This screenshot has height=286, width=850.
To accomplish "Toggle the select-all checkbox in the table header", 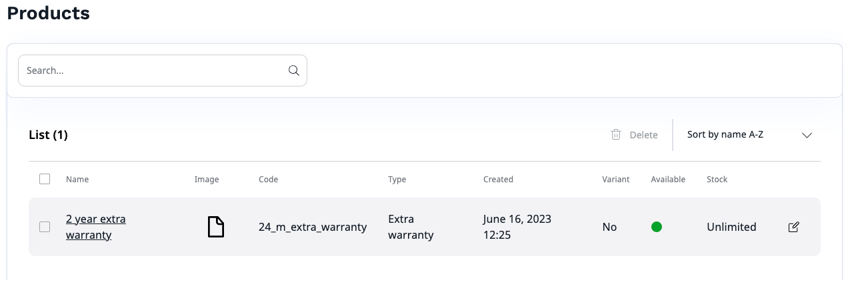I will click(x=45, y=179).
